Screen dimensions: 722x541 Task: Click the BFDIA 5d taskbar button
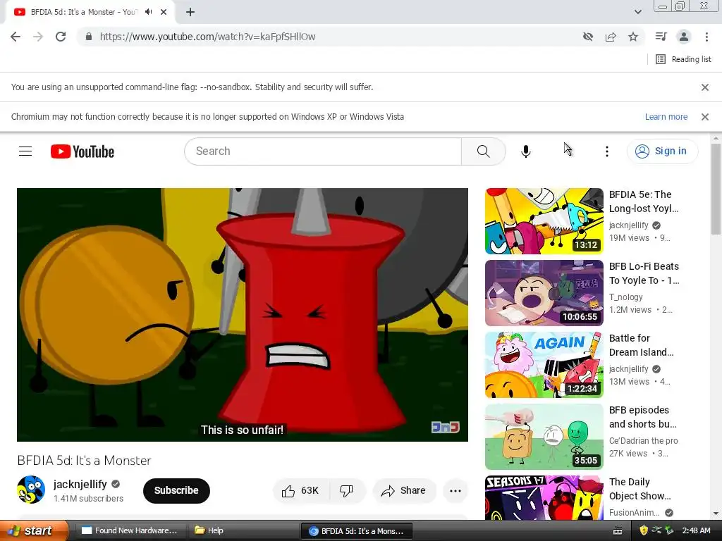[356, 531]
